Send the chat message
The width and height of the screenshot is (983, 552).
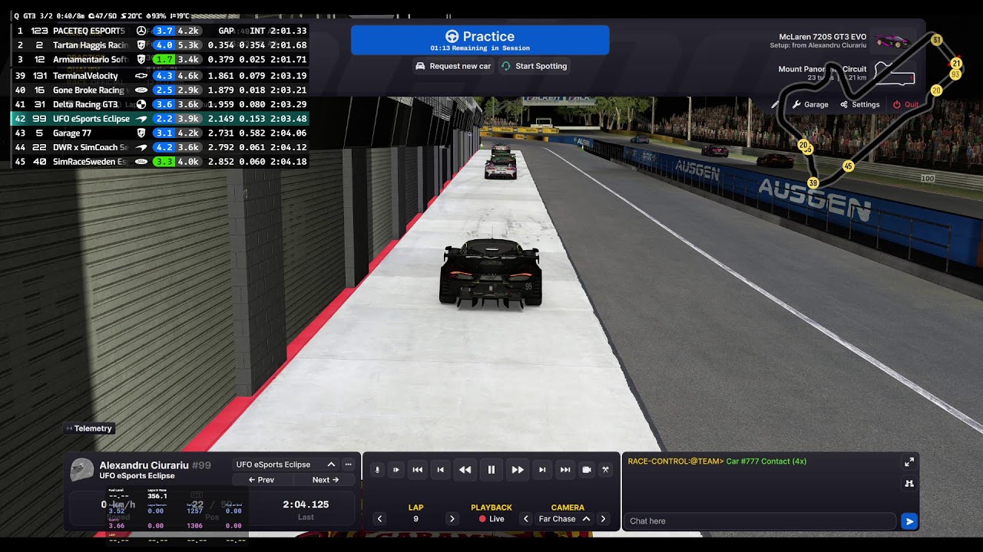909,521
